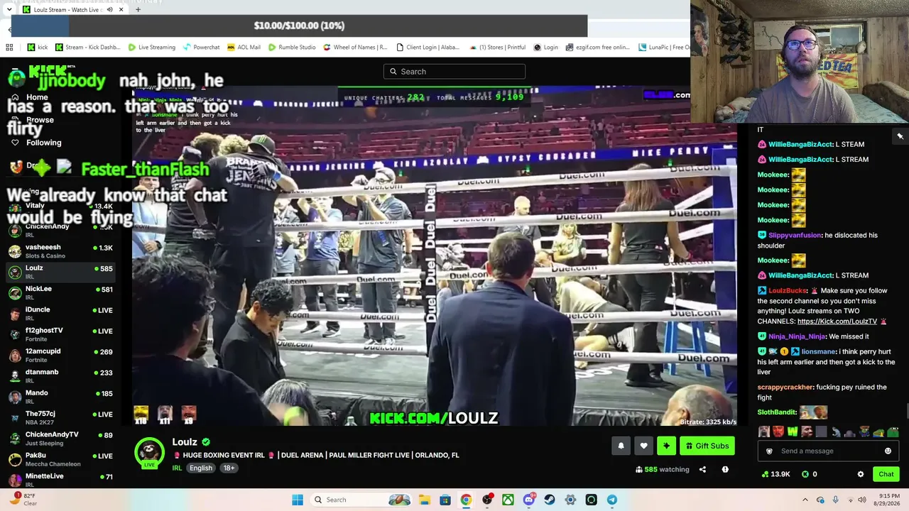Open Google Chrome from taskbar
The width and height of the screenshot is (909, 511).
(466, 500)
